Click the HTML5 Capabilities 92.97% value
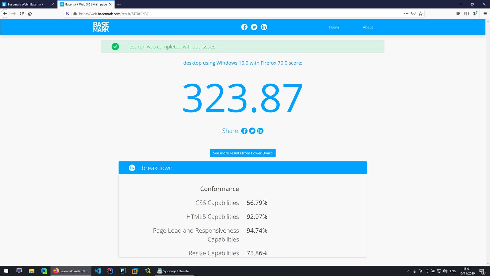490x276 pixels. (257, 217)
